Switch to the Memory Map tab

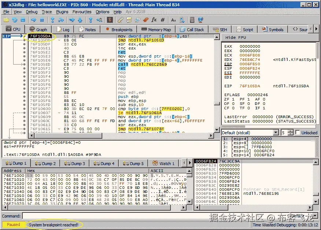tap(156, 30)
